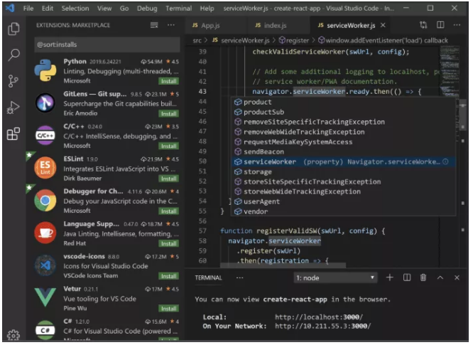Open the http://localhost:3000/ link in terminal
Viewport: 473px width, 345px height.
319,317
